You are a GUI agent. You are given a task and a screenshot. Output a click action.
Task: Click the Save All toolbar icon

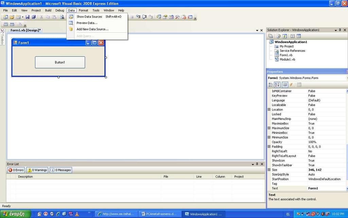tap(34, 17)
